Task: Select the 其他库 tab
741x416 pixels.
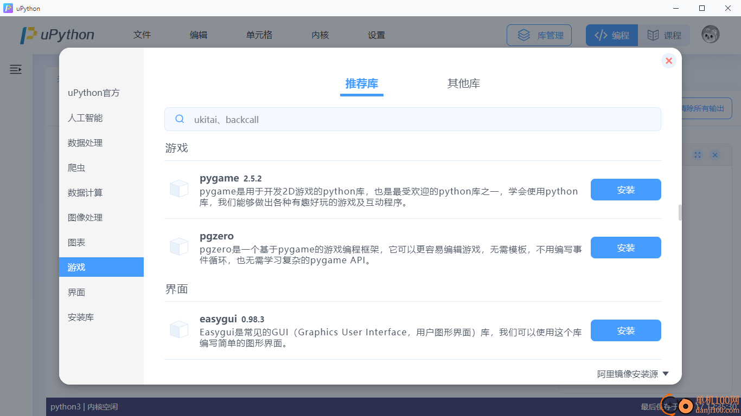Action: pos(464,84)
